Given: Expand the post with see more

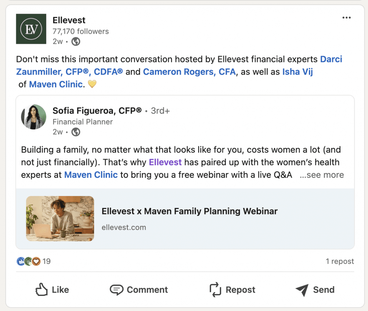Looking at the screenshot, I should (322, 175).
